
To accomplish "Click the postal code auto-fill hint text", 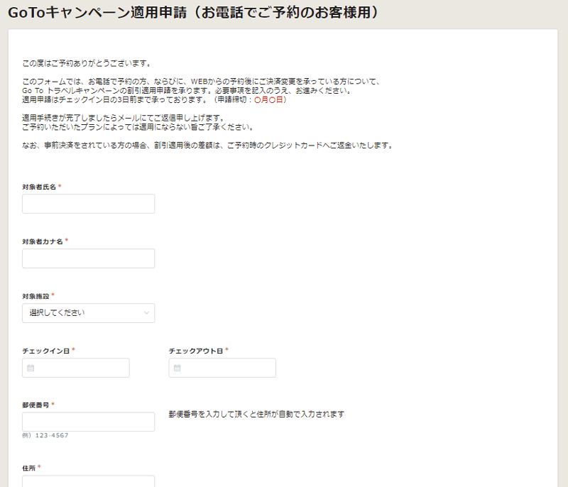I will click(x=256, y=414).
